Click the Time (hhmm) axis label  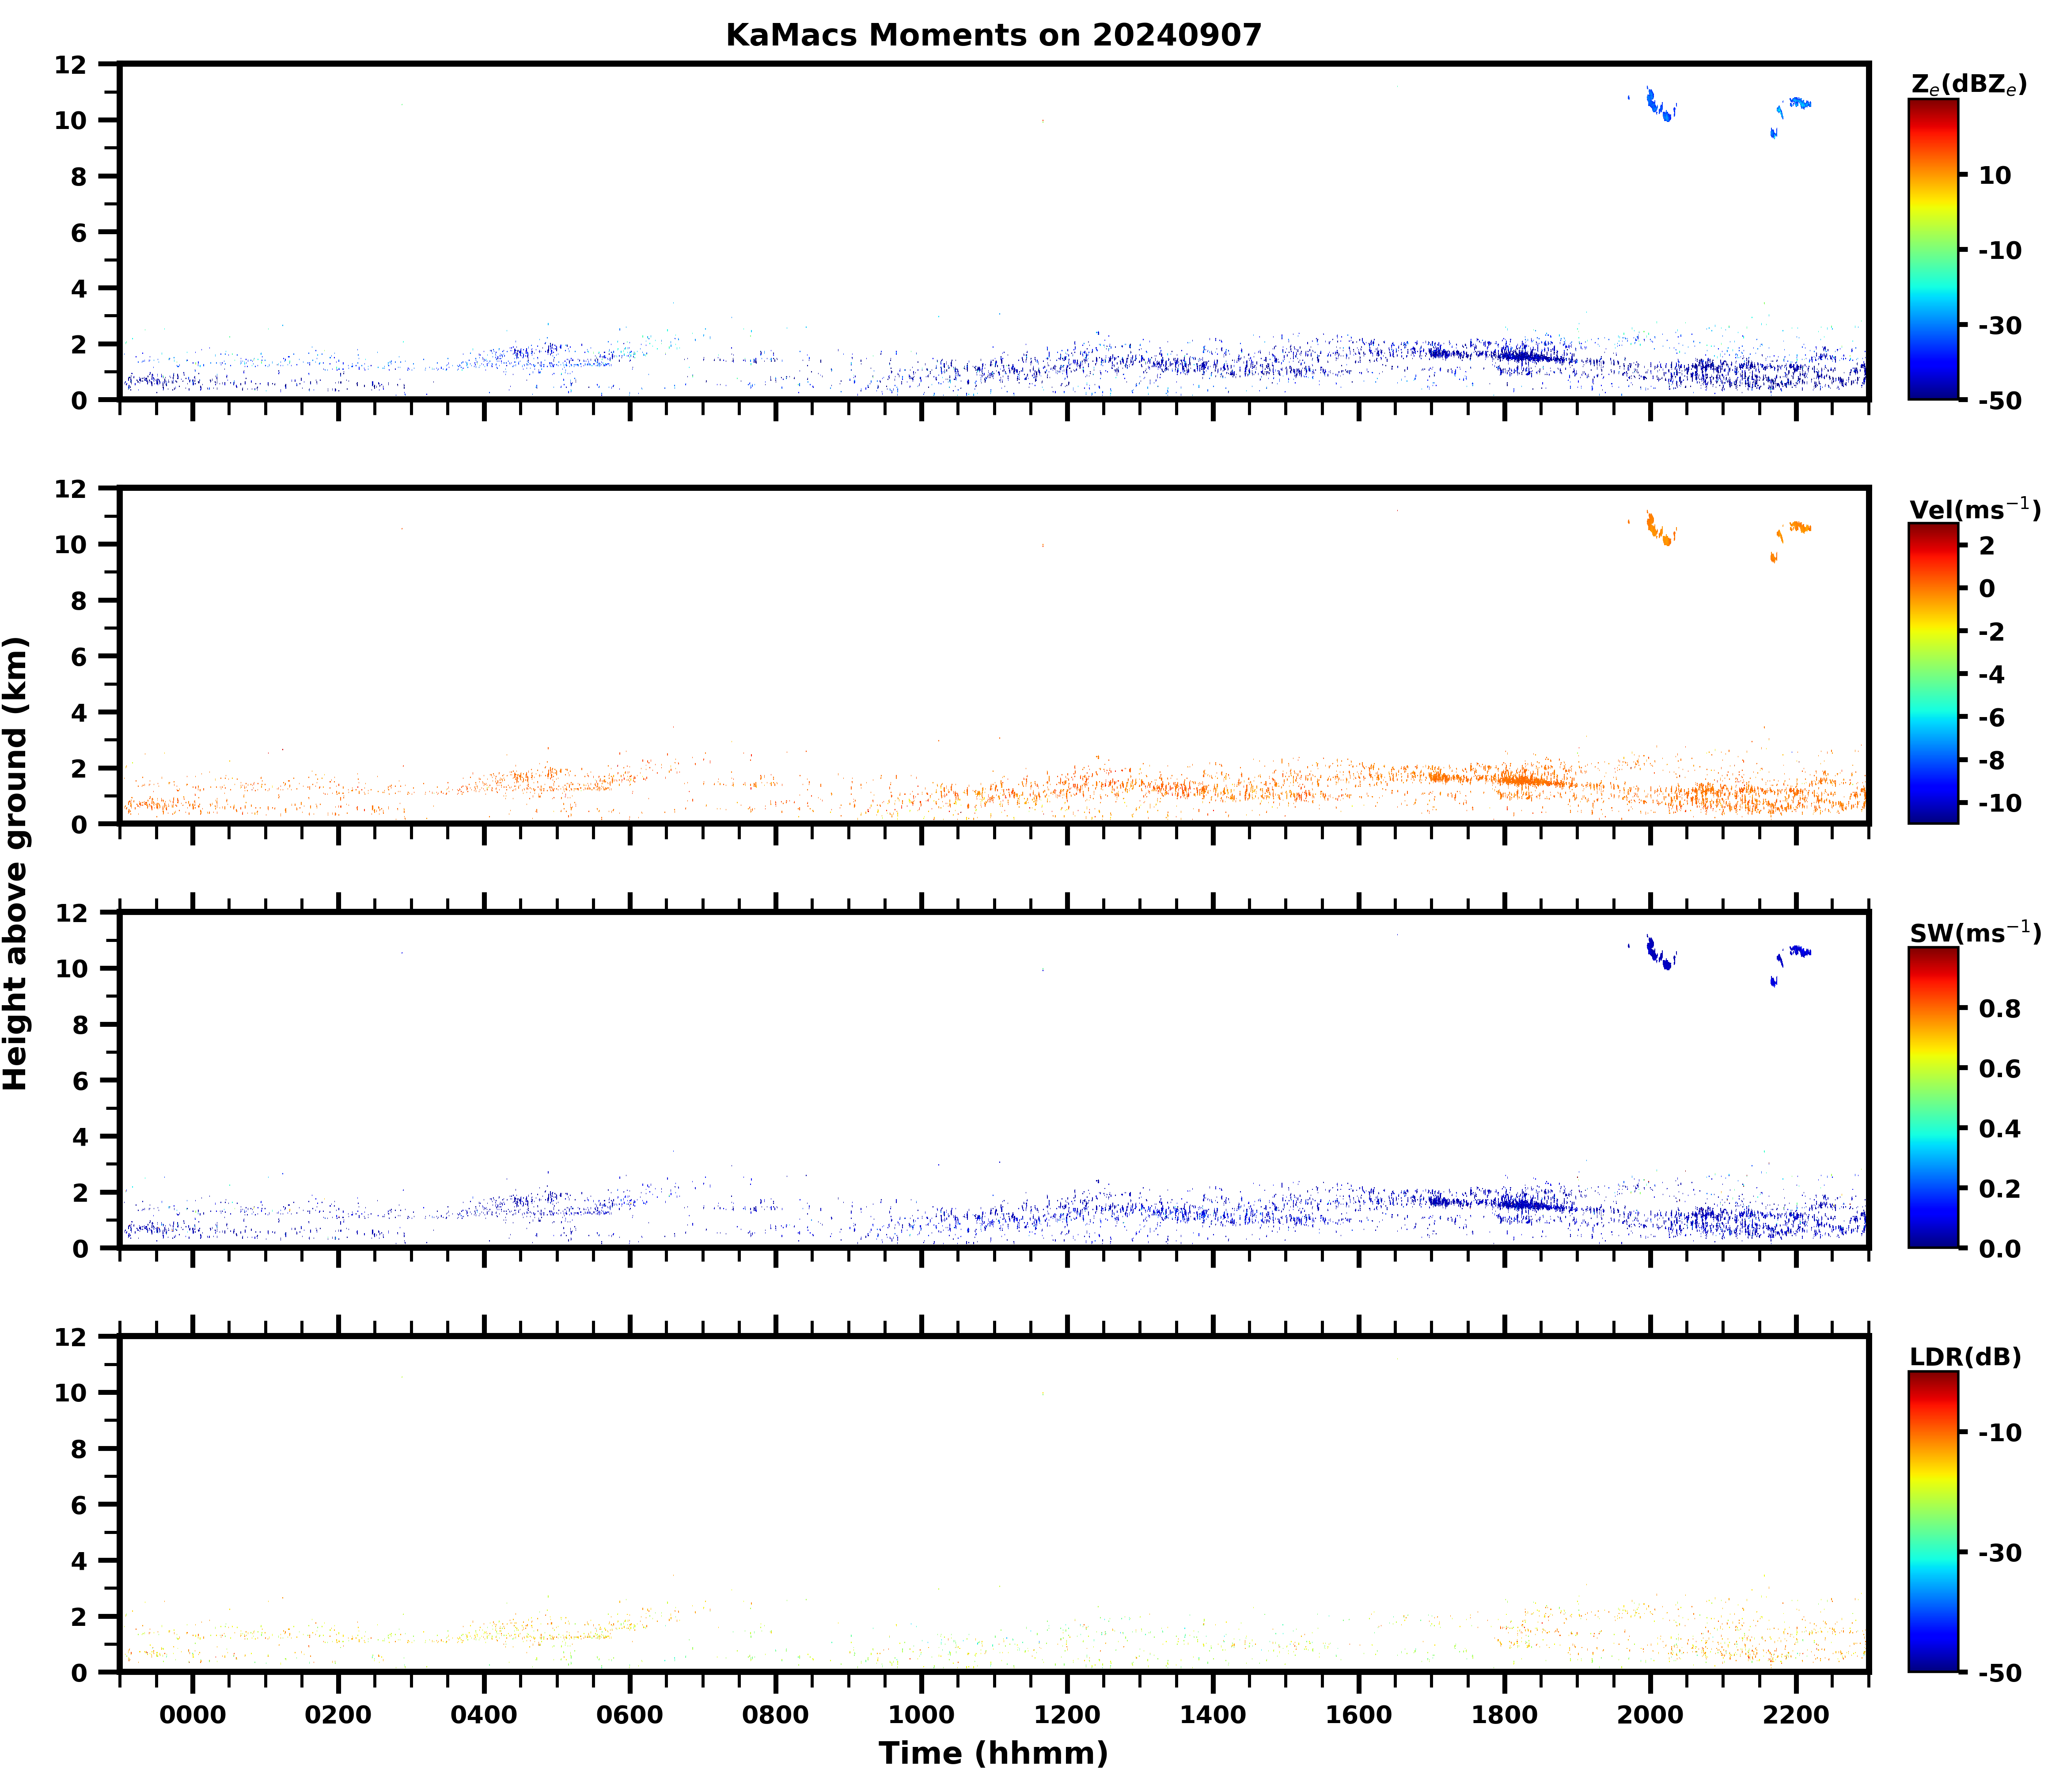993,1753
